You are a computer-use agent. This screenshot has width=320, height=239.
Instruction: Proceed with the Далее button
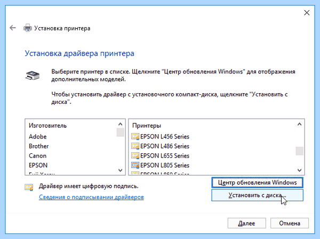click(247, 224)
